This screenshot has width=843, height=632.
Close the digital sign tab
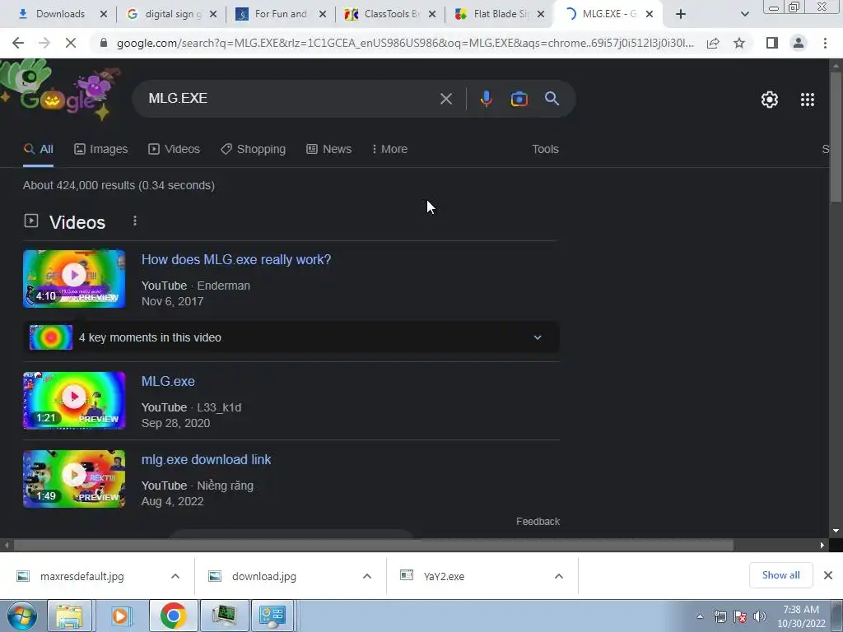point(213,14)
